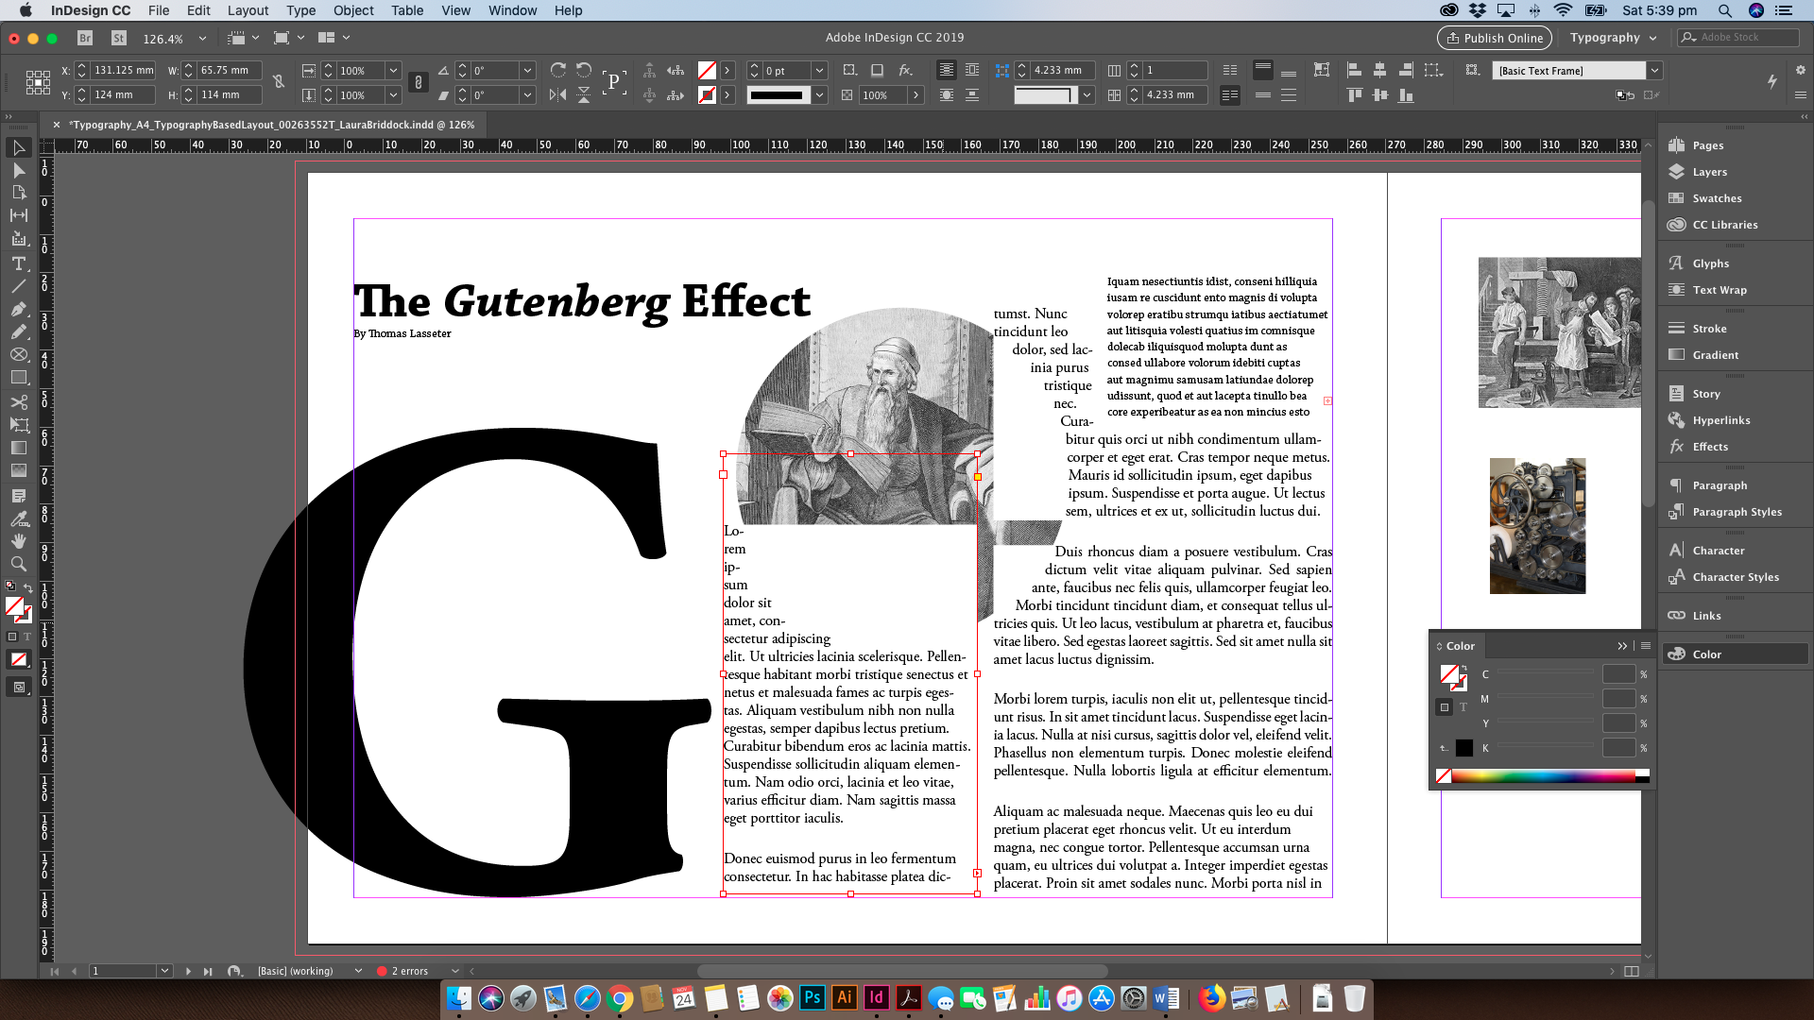
Task: Click the drop shadow effect icon
Action: 877,71
